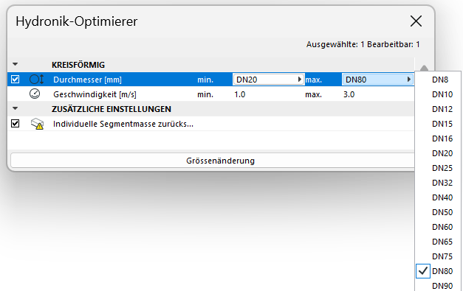Image resolution: width=463 pixels, height=291 pixels.
Task: Open the min. DN20 diameter dropdown
Action: pyautogui.click(x=269, y=80)
